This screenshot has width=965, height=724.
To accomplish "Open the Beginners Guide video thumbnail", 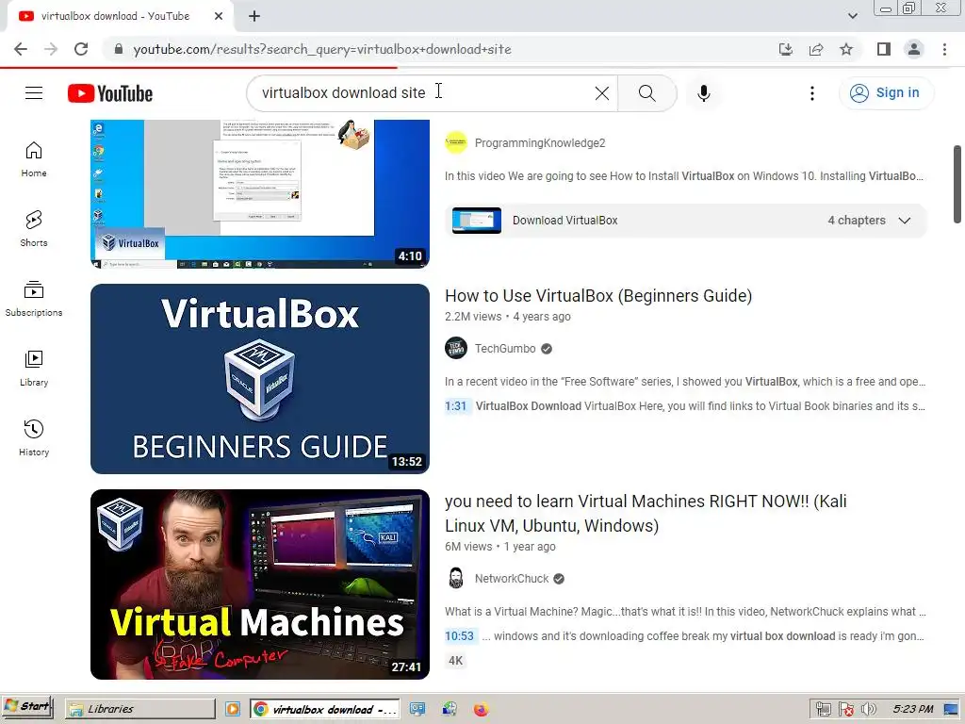I will click(260, 379).
